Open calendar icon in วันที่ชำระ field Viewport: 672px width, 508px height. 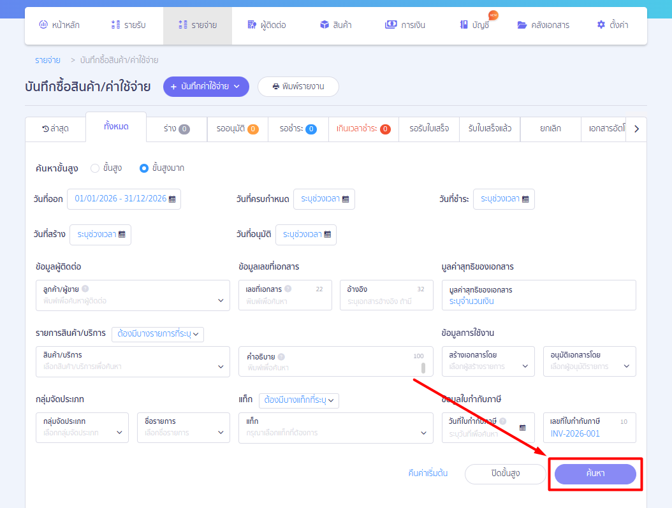[x=525, y=199]
